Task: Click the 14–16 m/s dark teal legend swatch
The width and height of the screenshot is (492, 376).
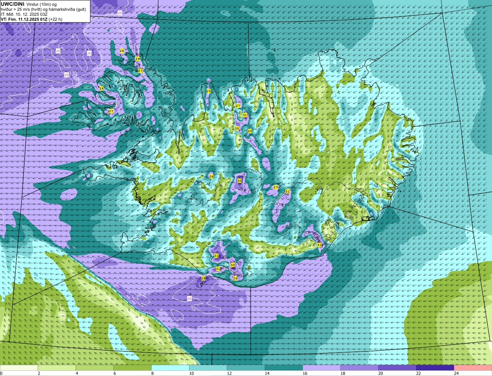Action: (284, 368)
